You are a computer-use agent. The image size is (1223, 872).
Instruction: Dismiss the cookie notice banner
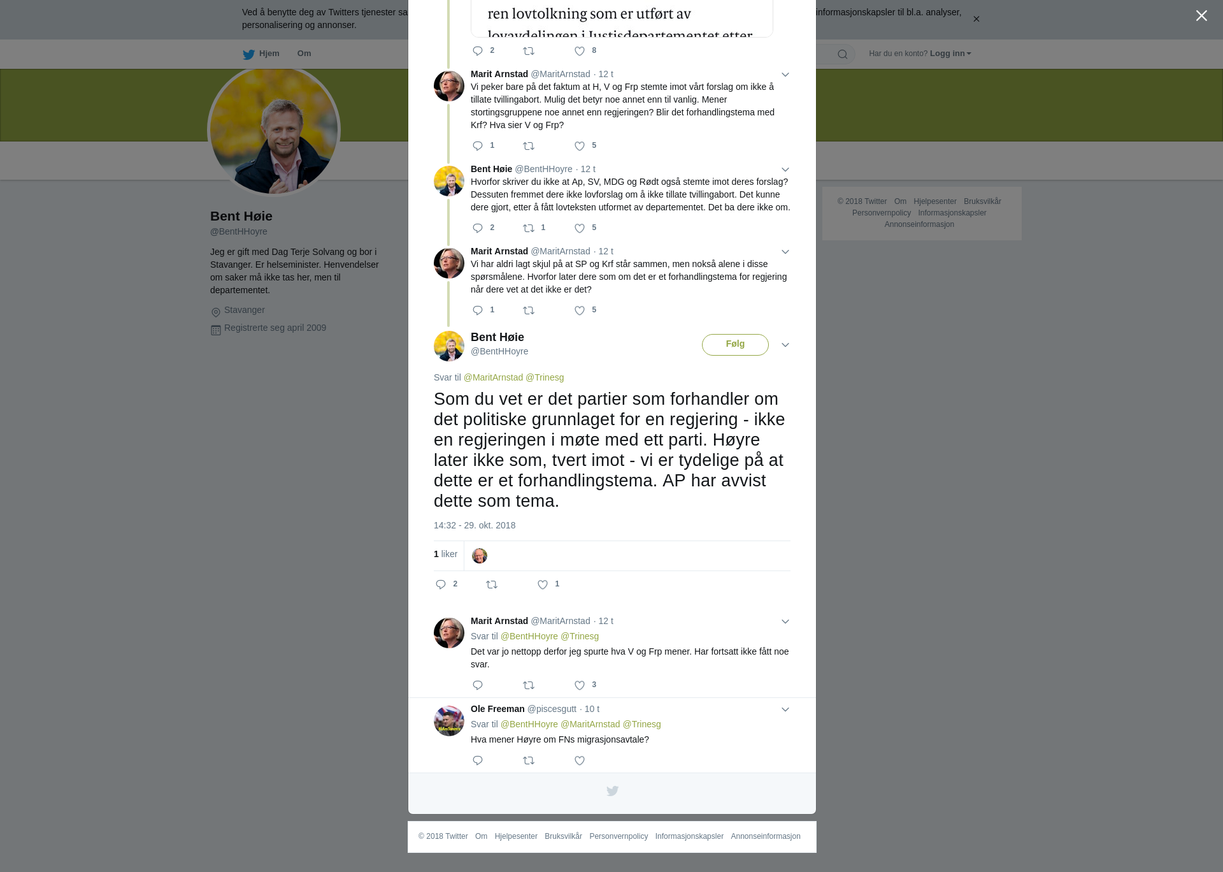click(976, 19)
